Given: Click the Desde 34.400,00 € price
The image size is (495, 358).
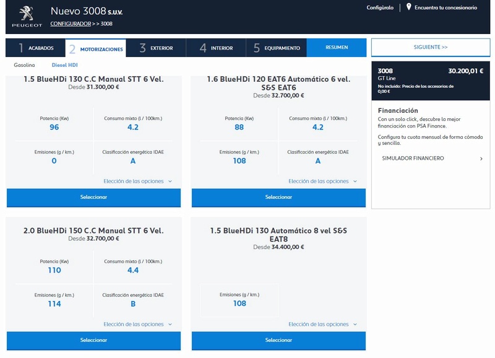Looking at the screenshot, I should point(279,247).
